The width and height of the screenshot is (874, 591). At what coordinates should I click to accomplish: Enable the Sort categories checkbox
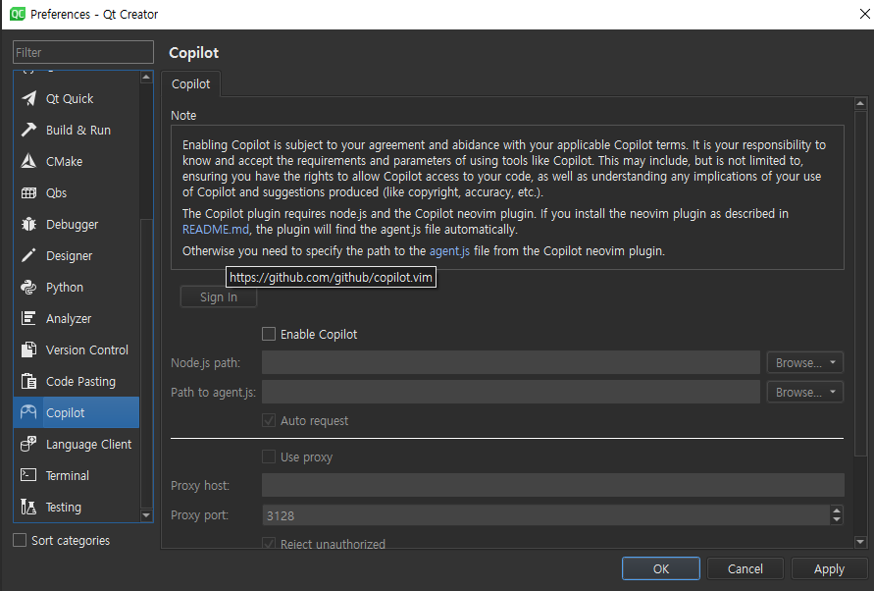point(20,540)
